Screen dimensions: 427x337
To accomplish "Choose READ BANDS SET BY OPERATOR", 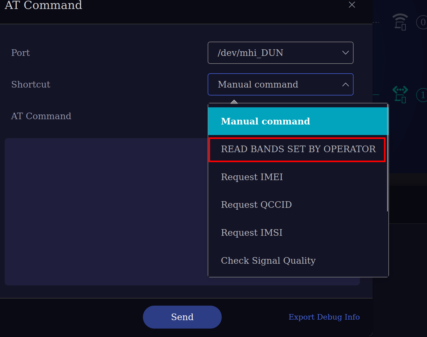I will [298, 149].
